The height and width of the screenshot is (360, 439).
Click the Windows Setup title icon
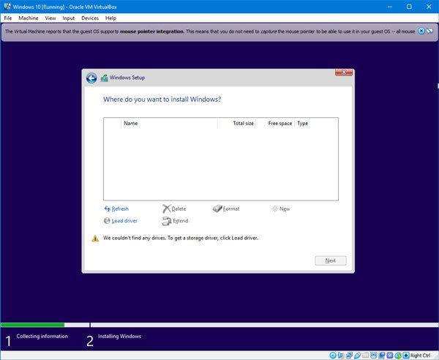[105, 78]
